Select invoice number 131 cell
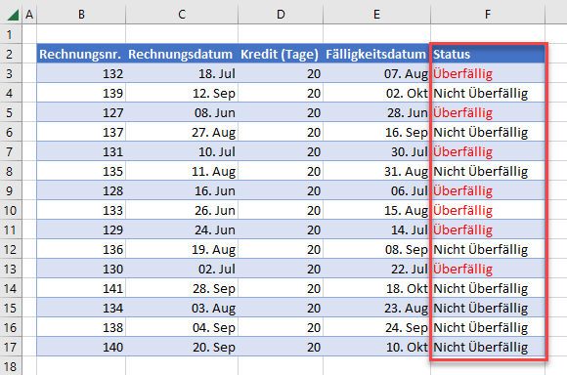This screenshot has width=567, height=375. pyautogui.click(x=81, y=151)
